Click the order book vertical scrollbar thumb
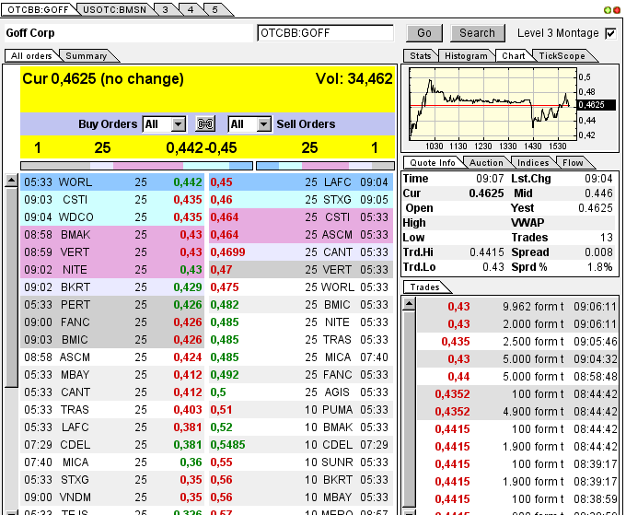This screenshot has height=515, width=626. [11, 287]
